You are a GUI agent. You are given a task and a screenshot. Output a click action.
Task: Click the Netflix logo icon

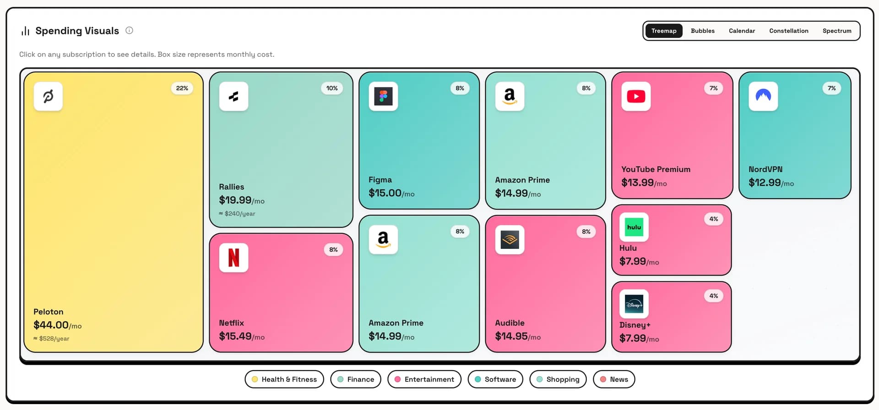tap(233, 258)
